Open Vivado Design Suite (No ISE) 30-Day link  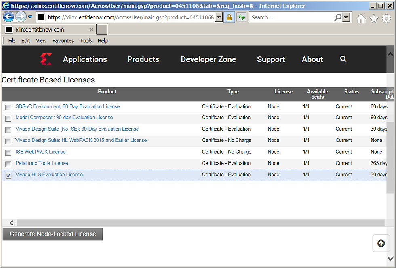77,129
